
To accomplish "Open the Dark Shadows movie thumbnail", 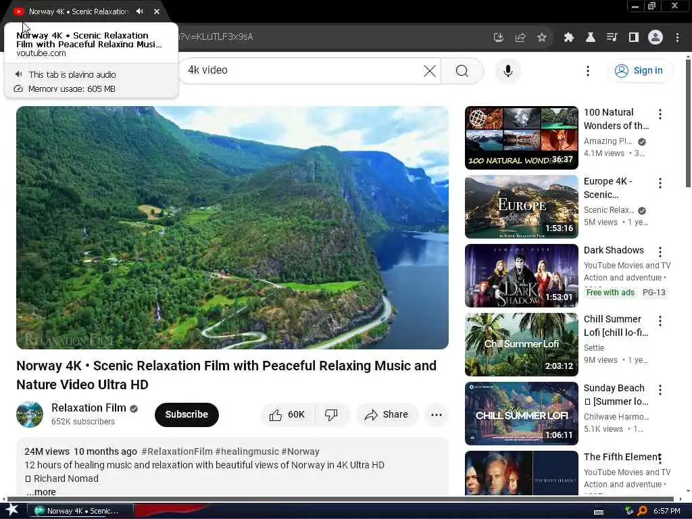I will point(521,276).
